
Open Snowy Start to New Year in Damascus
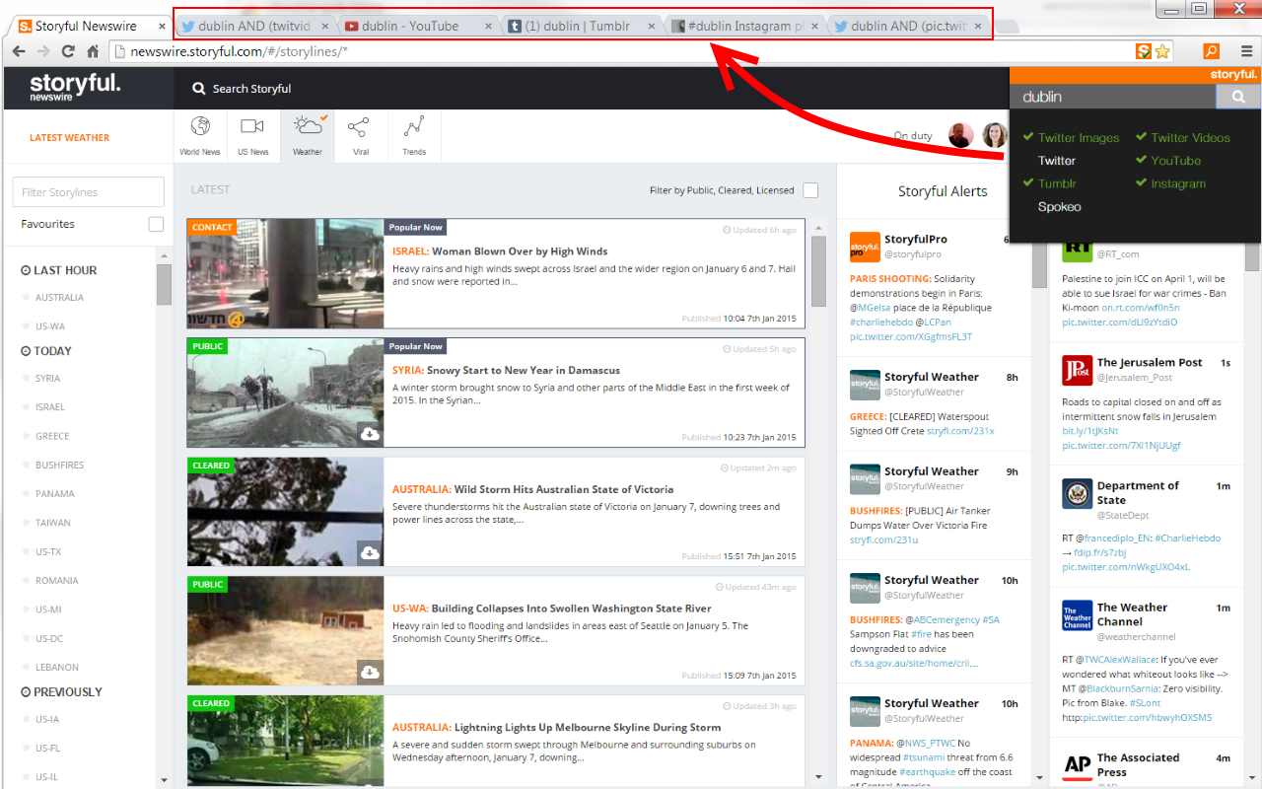(x=506, y=371)
